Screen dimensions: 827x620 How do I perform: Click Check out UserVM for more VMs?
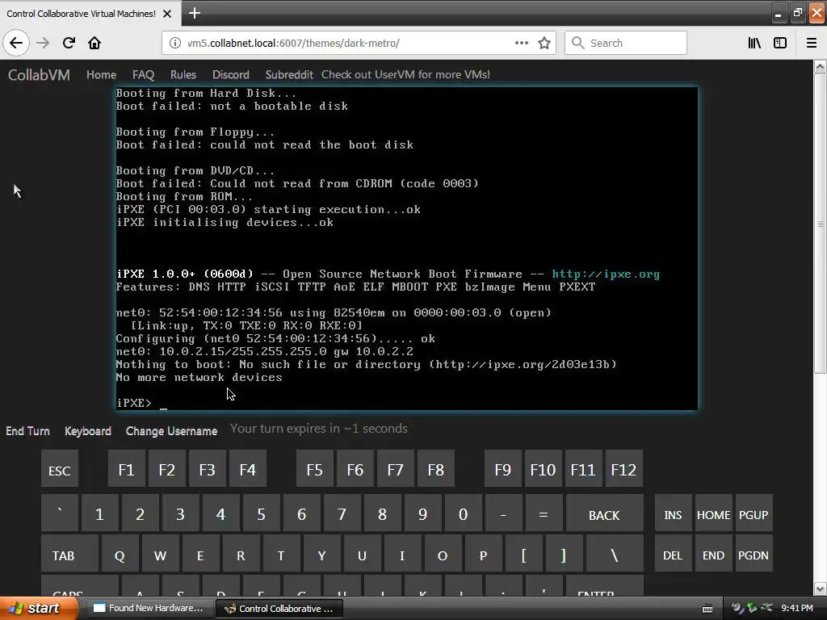tap(405, 75)
